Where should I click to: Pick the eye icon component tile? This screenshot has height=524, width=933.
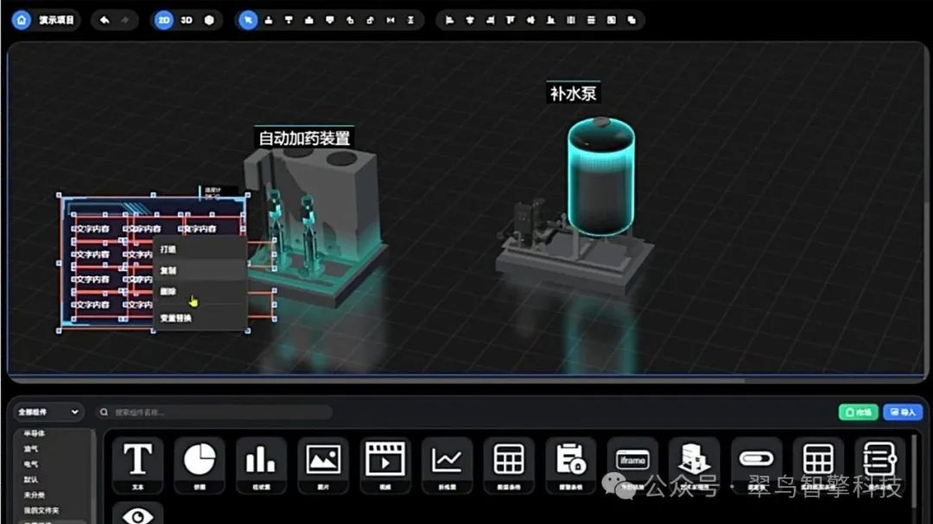tap(137, 514)
